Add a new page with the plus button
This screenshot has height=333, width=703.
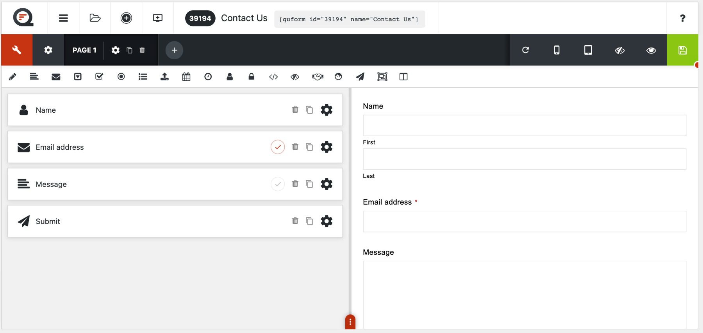tap(174, 50)
